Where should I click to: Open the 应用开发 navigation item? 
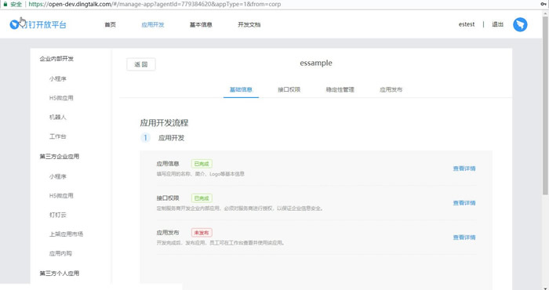(x=153, y=24)
